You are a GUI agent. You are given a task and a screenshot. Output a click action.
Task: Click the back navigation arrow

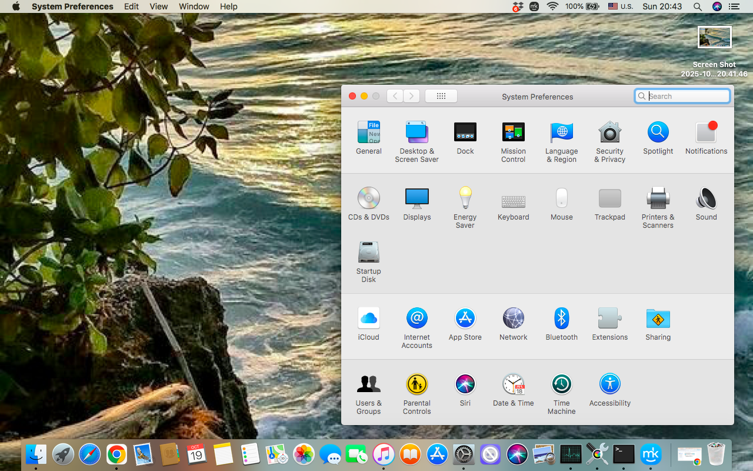click(394, 96)
